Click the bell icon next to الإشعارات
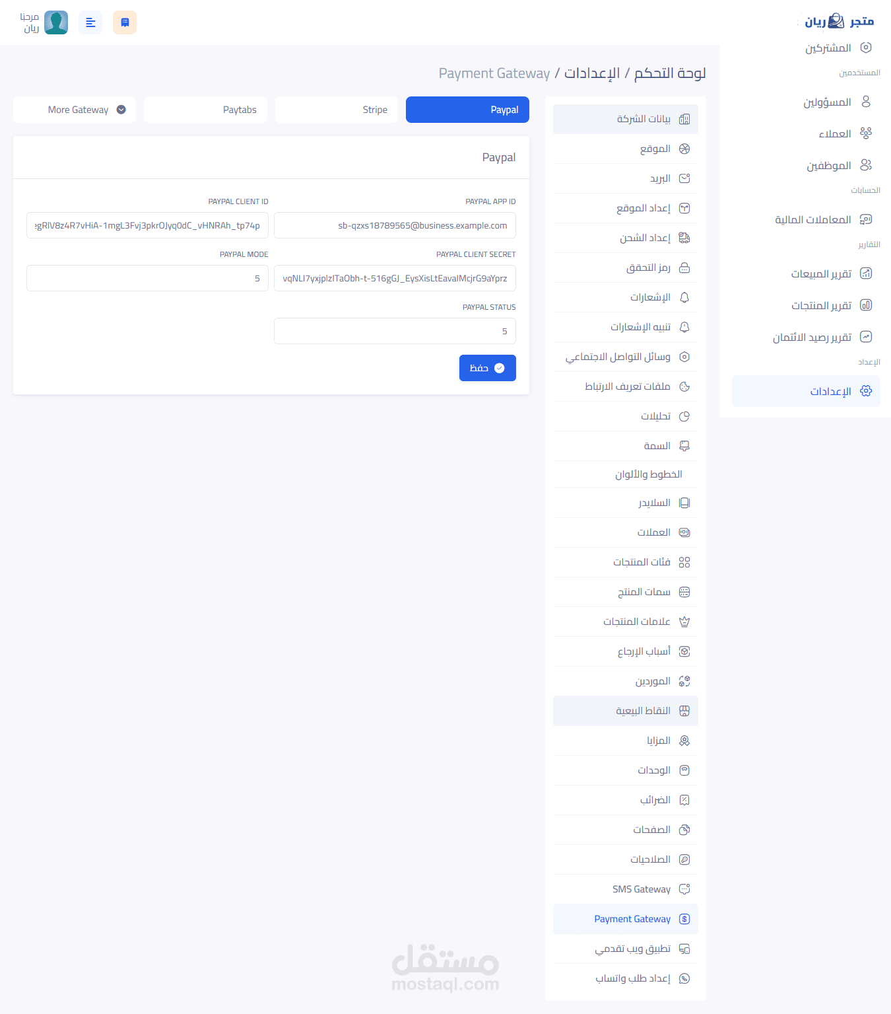This screenshot has height=1014, width=891. (x=684, y=297)
